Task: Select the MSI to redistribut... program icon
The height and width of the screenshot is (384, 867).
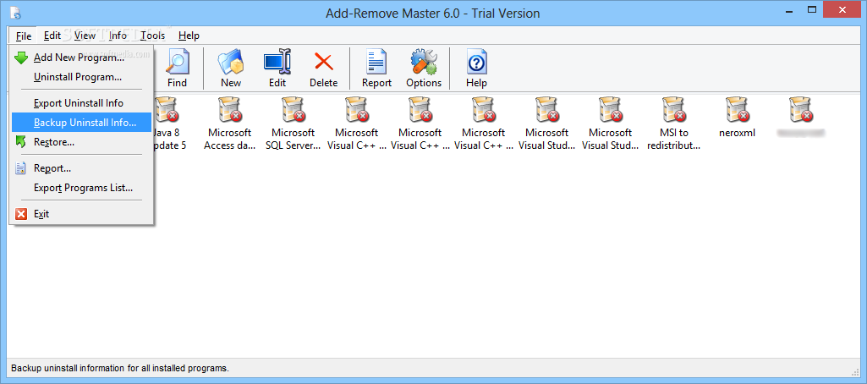Action: [x=674, y=109]
